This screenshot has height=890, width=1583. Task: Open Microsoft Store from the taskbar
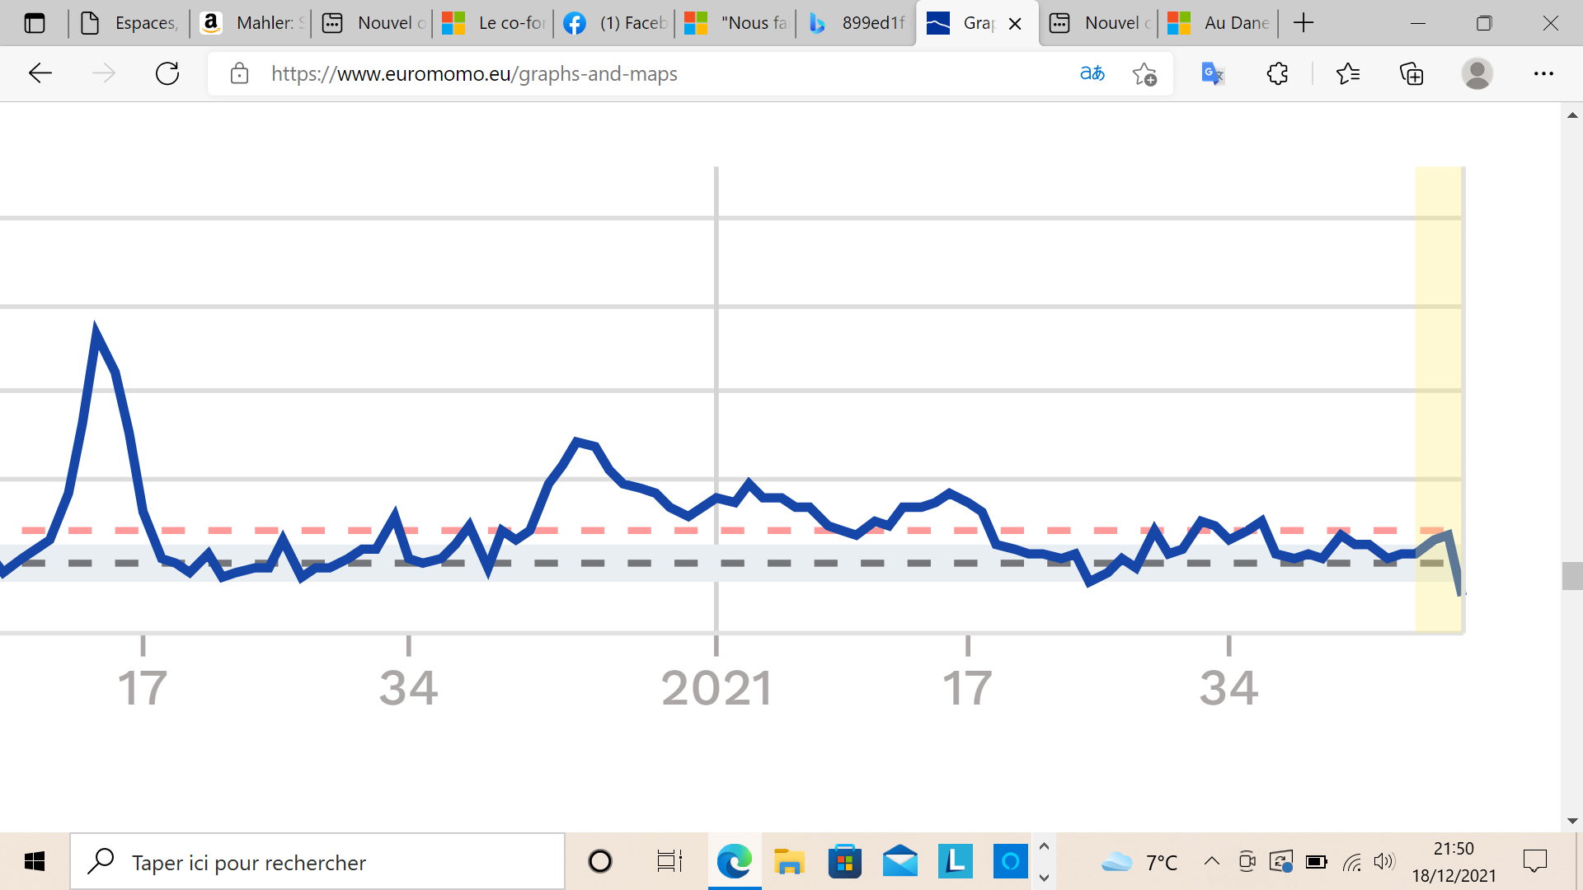[844, 862]
